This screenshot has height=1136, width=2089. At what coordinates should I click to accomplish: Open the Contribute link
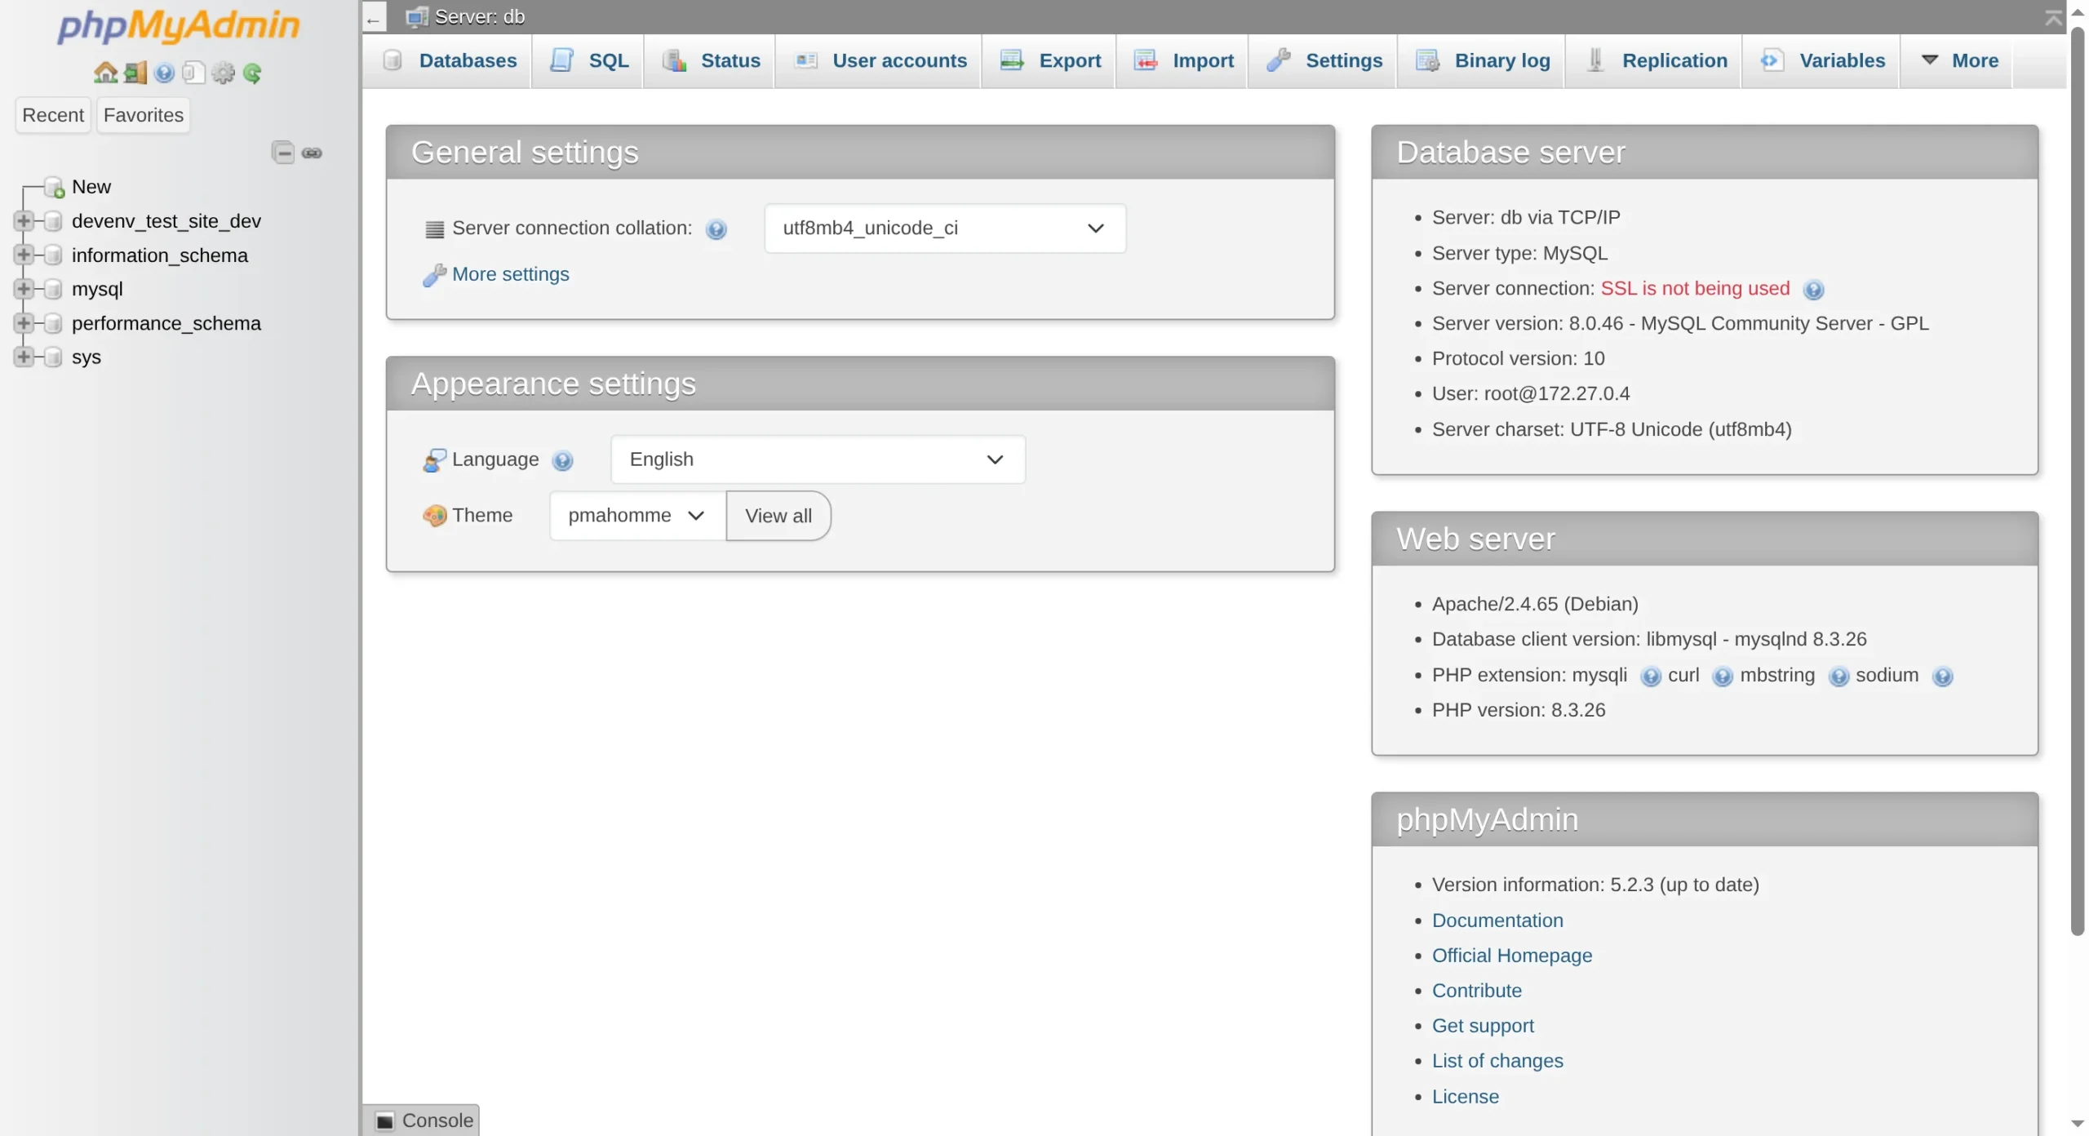(x=1475, y=991)
